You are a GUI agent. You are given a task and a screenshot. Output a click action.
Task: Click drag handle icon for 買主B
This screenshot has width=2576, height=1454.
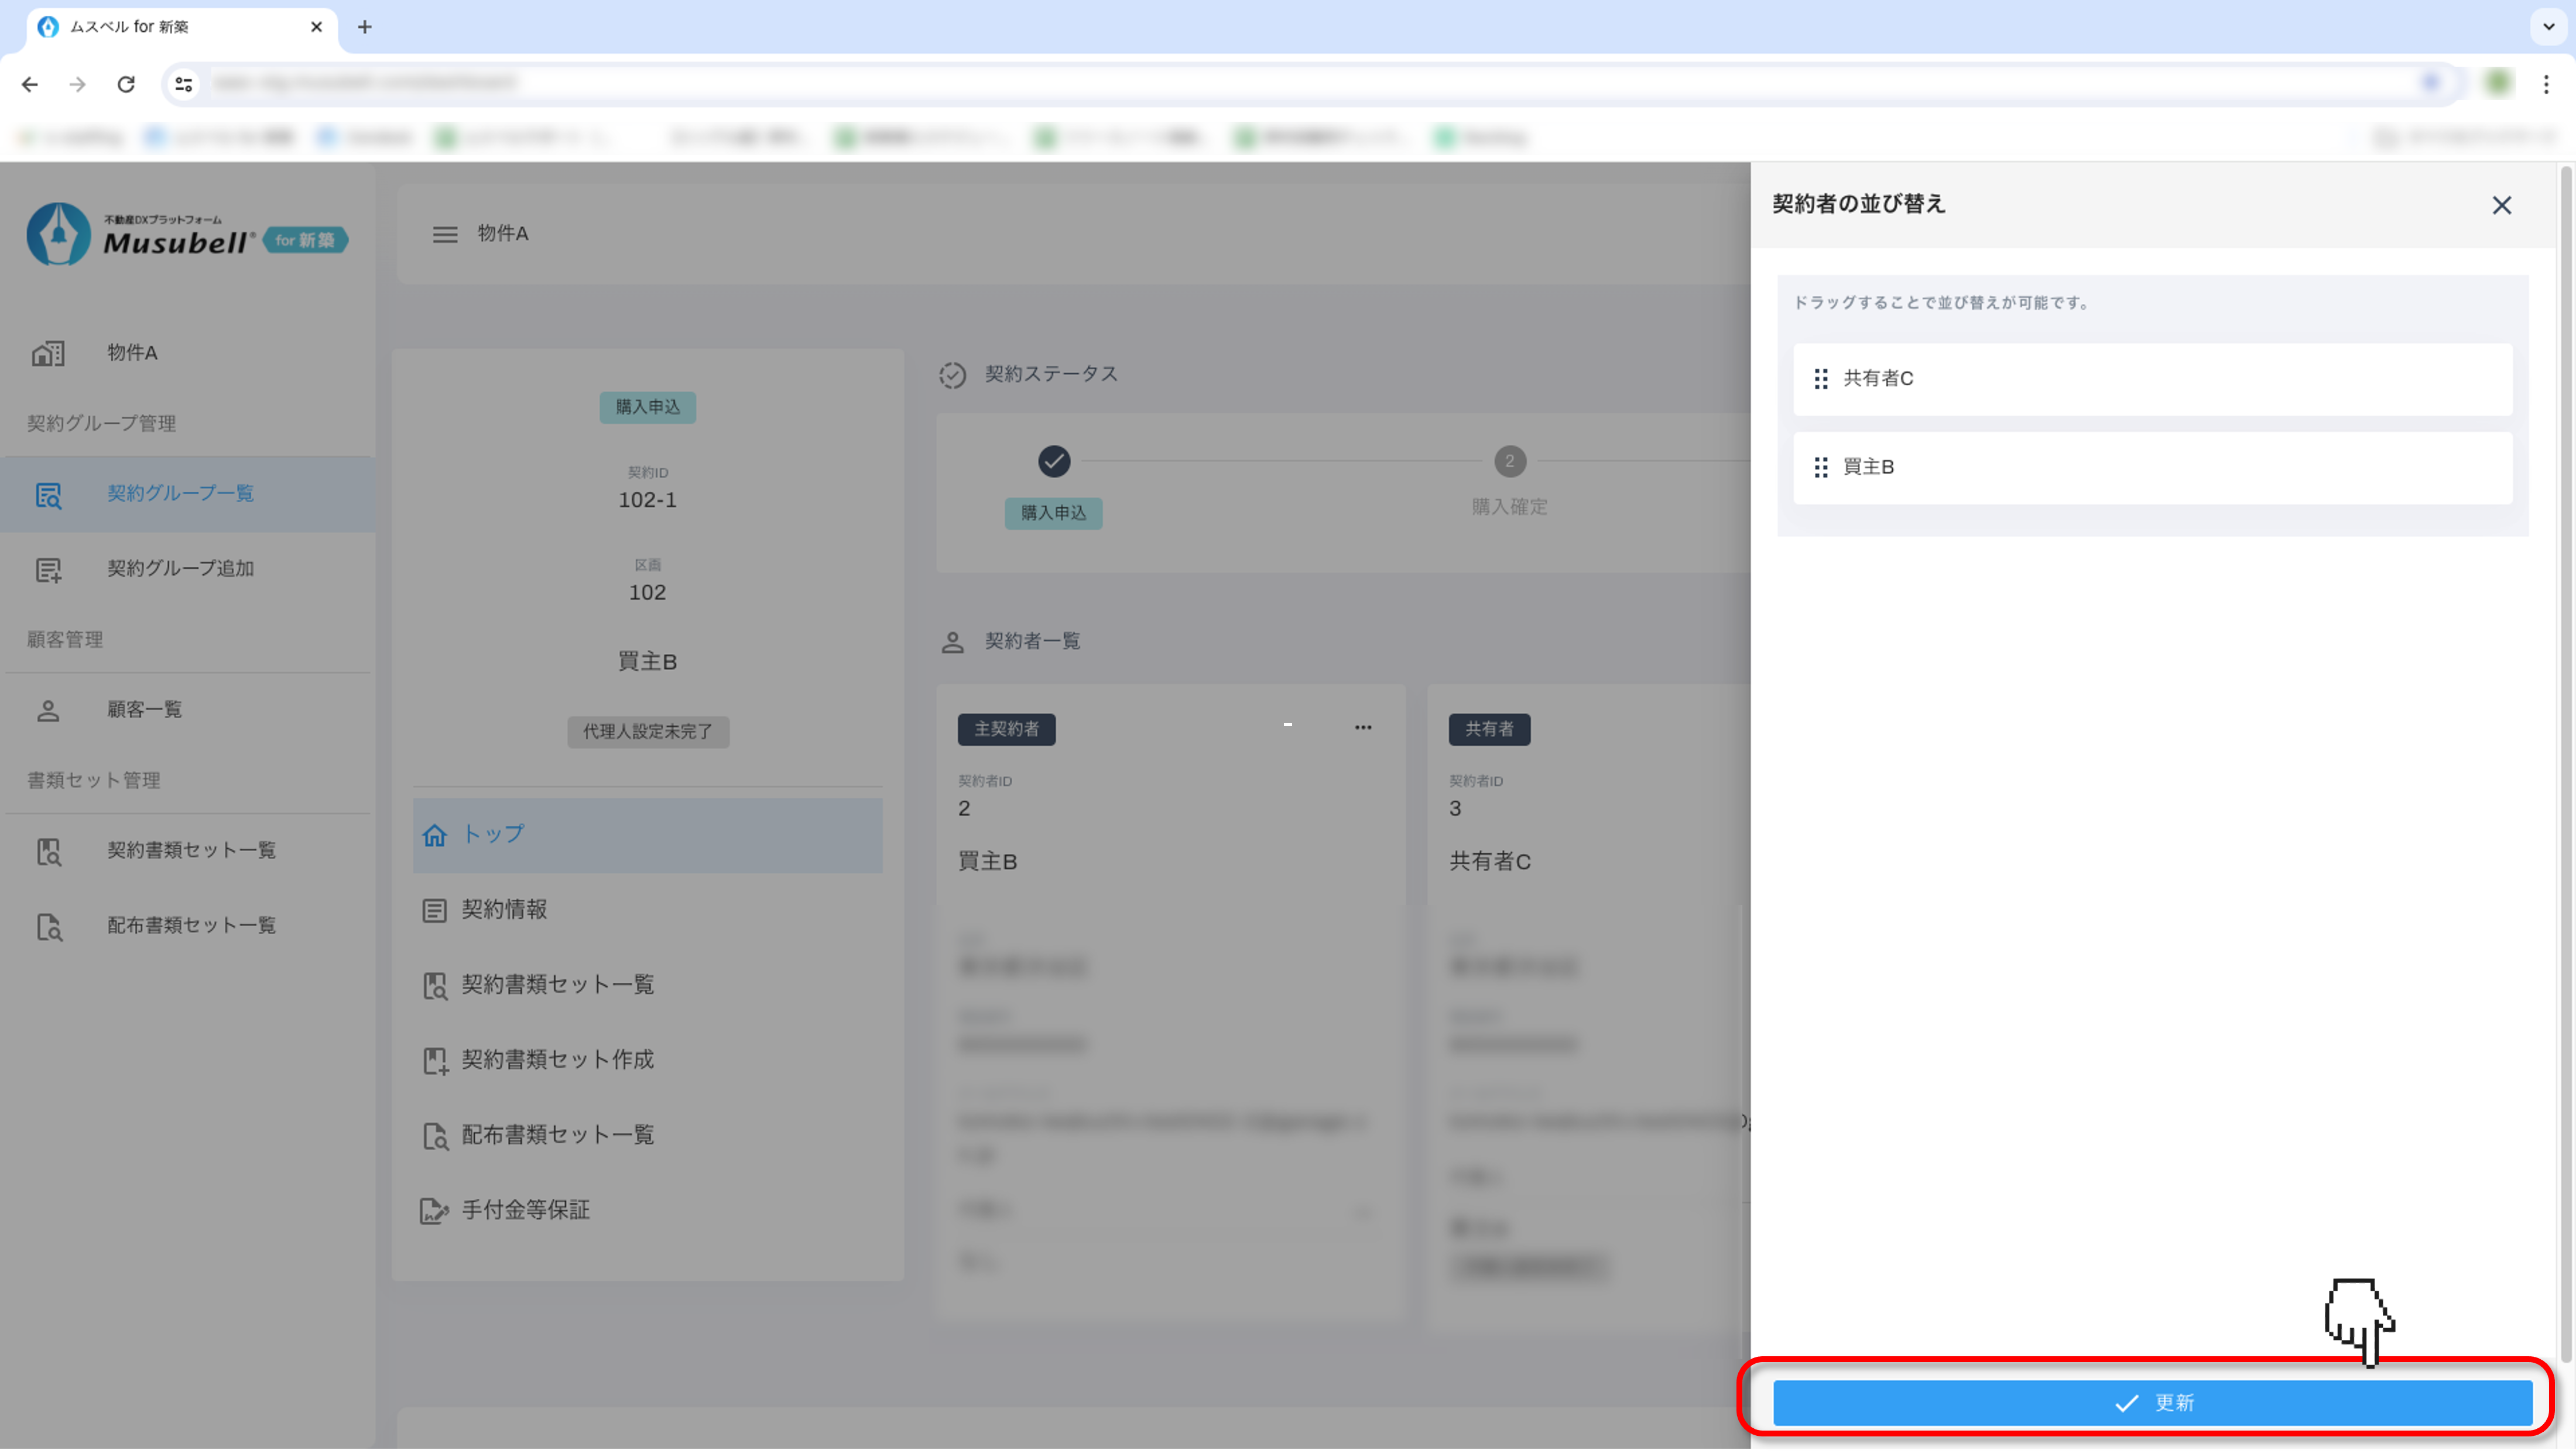pyautogui.click(x=1820, y=467)
